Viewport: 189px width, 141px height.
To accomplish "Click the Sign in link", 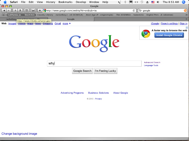I will (x=184, y=24).
